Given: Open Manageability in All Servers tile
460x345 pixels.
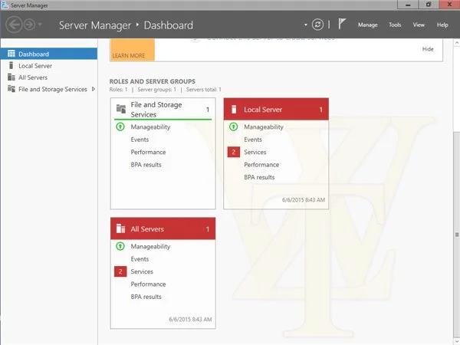Looking at the screenshot, I should 150,246.
